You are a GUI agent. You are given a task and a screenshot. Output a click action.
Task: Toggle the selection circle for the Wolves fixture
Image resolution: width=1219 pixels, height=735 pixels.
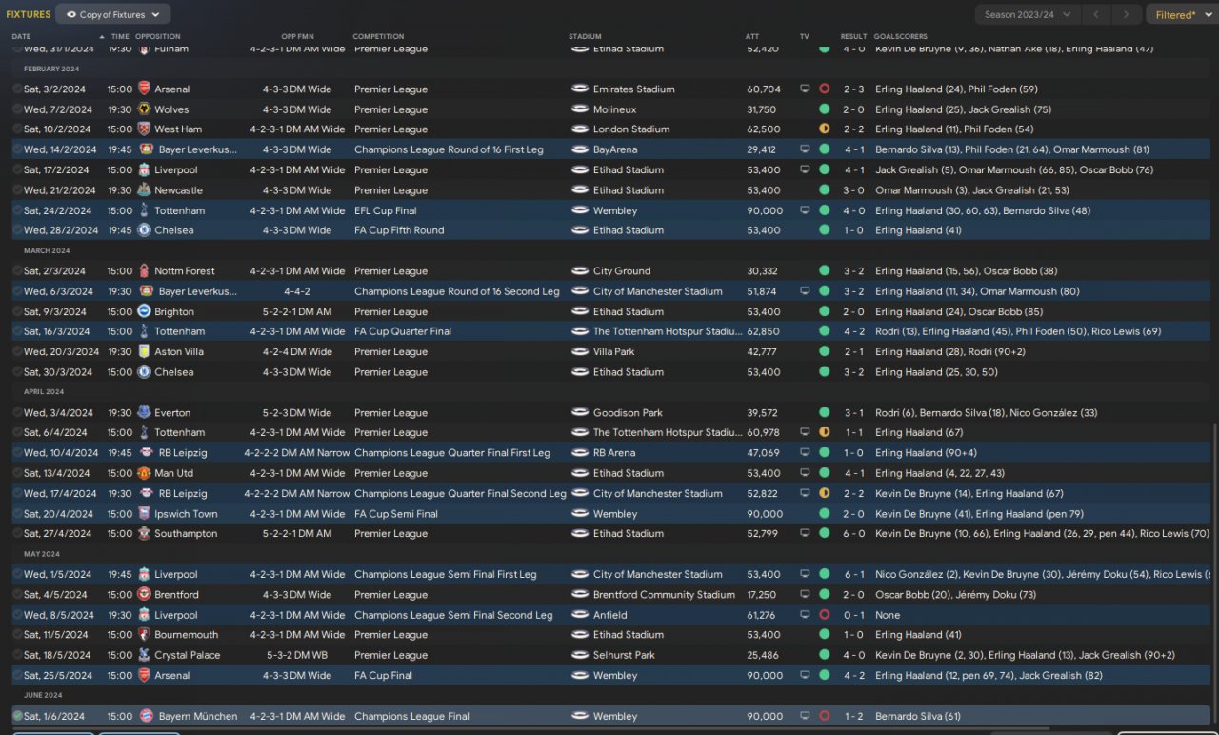[17, 109]
